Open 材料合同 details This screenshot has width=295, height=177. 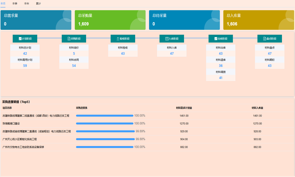tap(74, 62)
